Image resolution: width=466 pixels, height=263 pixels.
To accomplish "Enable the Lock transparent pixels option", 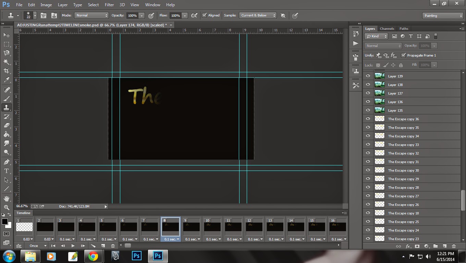I will point(378,65).
